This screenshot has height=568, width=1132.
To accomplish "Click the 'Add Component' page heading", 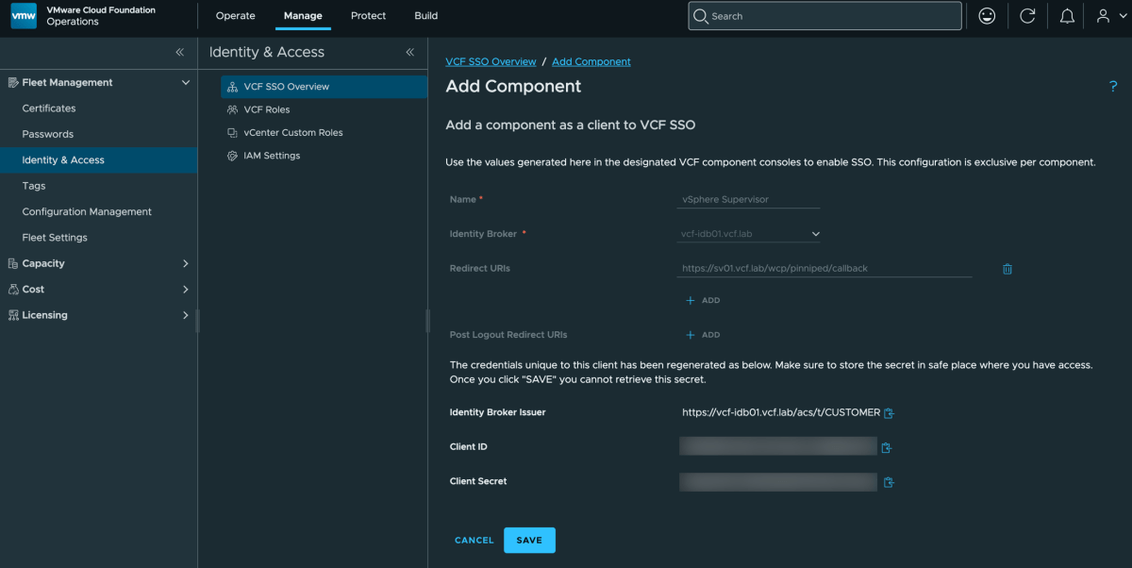I will pyautogui.click(x=513, y=87).
